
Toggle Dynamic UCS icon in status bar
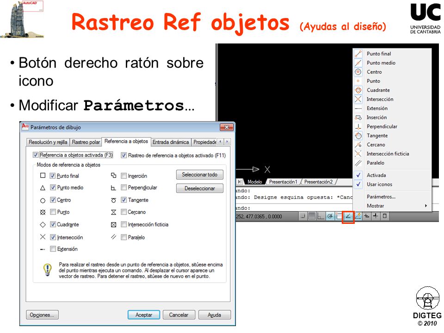click(x=358, y=216)
